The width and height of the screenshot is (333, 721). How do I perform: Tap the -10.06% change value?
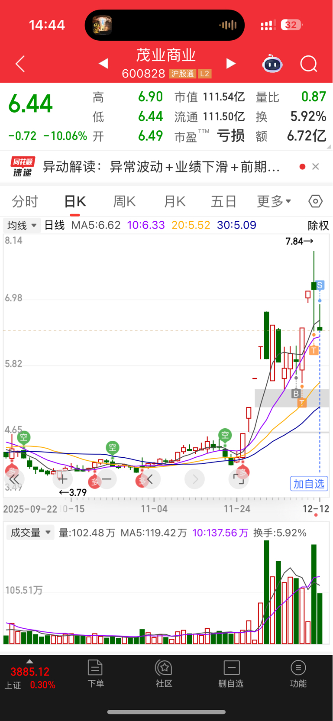[x=65, y=136]
